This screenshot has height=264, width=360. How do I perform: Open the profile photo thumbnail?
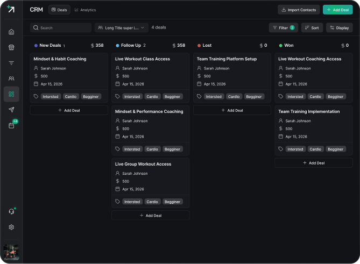[11, 252]
